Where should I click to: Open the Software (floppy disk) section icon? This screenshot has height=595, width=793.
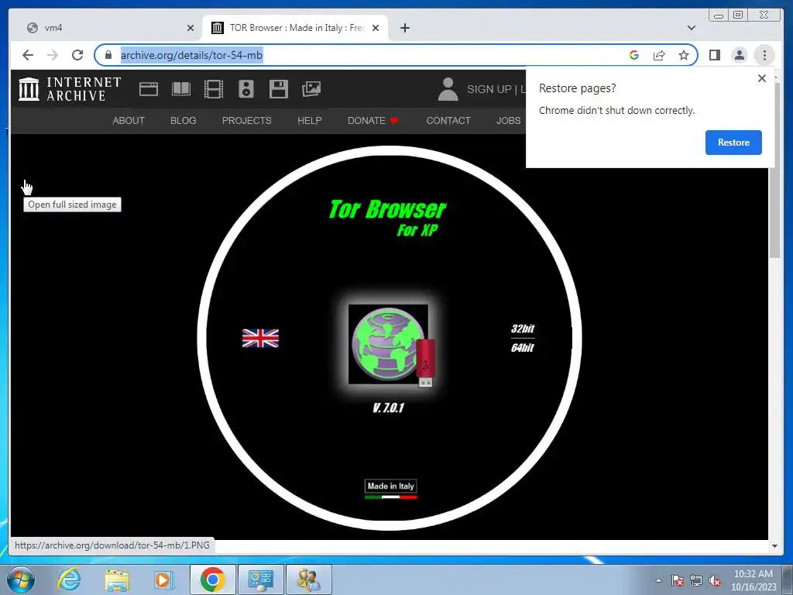coord(278,89)
